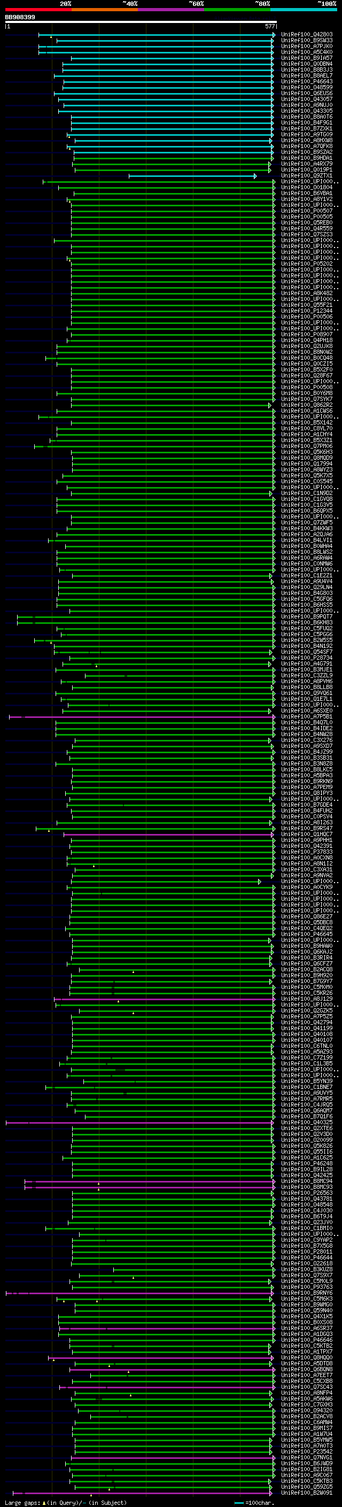Select hit UniRef100_A7PEM9
342x1507 pixels.
click(x=307, y=787)
